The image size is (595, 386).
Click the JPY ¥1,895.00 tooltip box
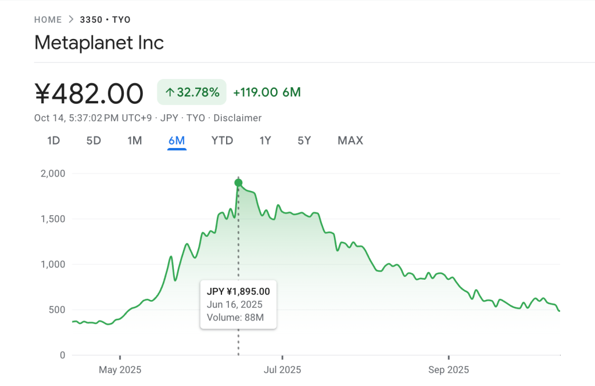pos(238,305)
